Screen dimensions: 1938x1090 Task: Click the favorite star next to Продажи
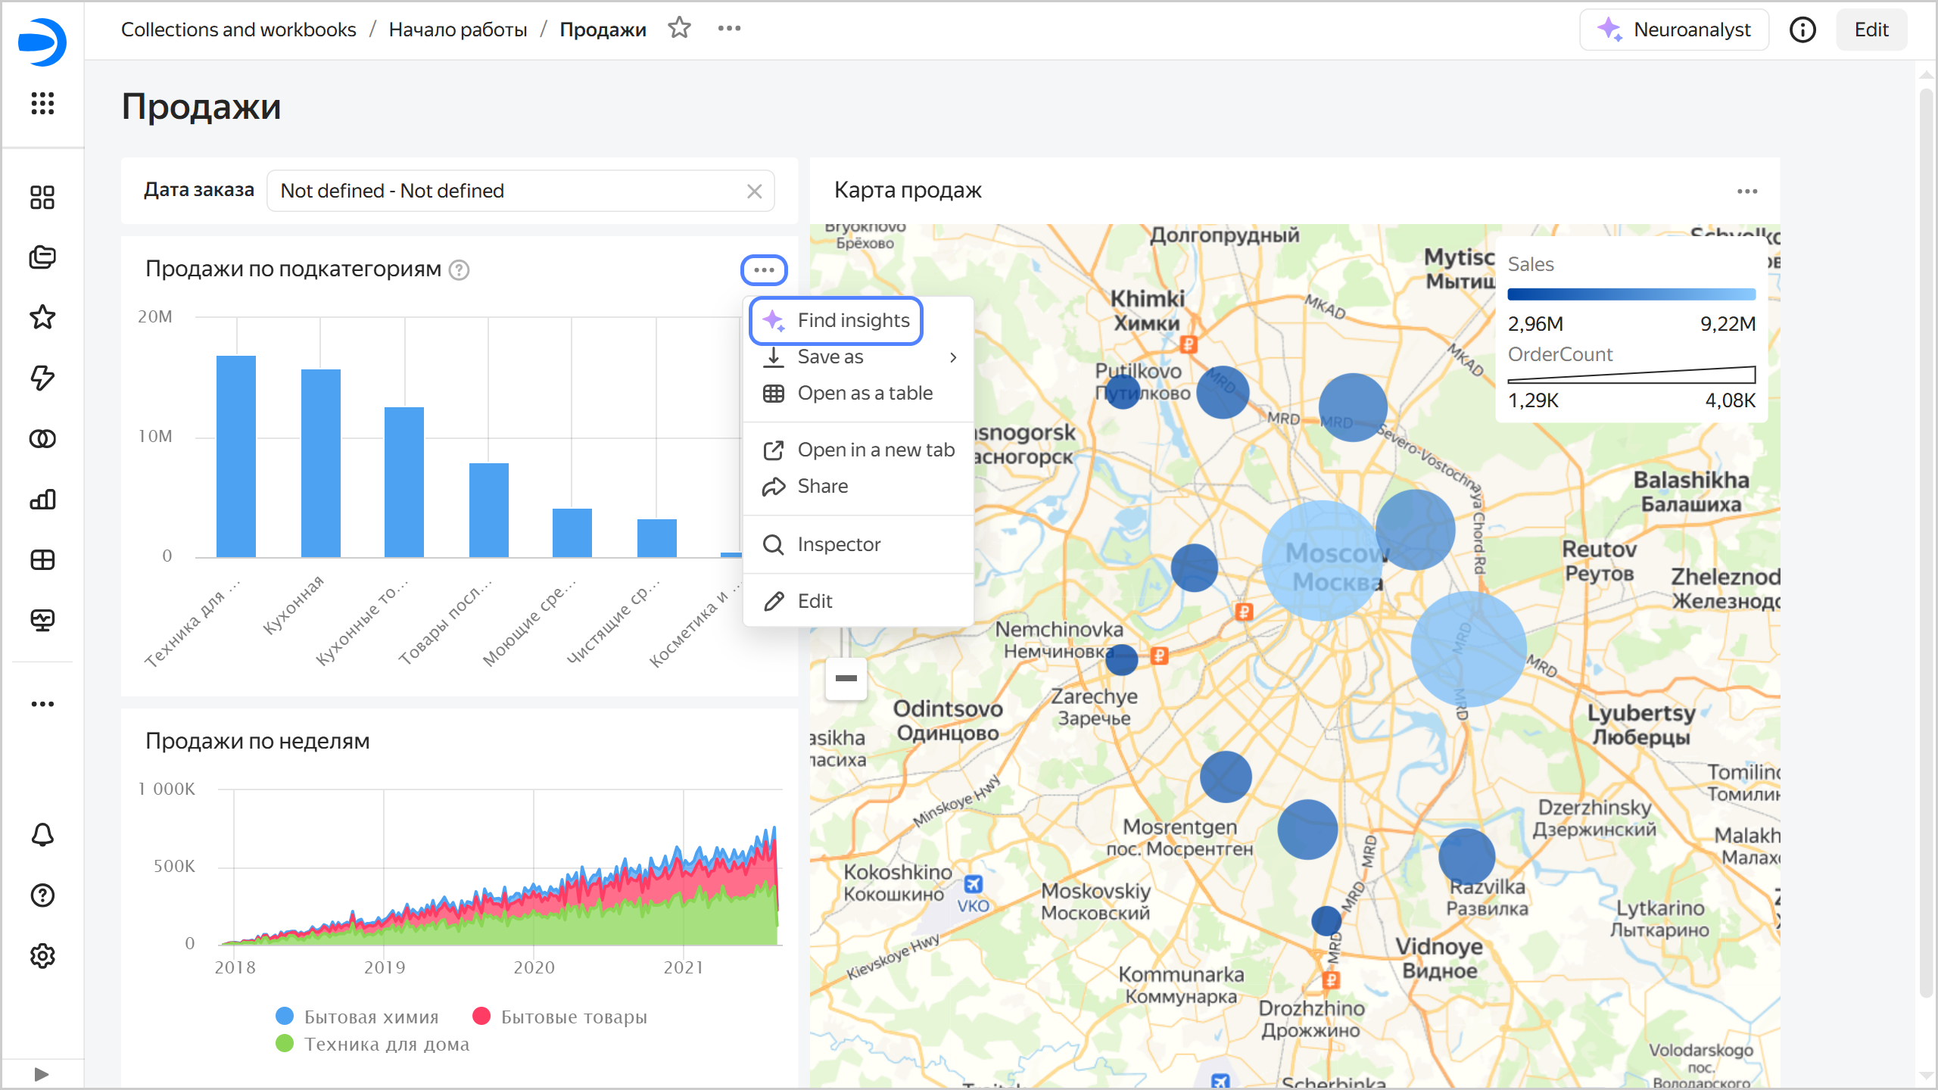pyautogui.click(x=679, y=29)
